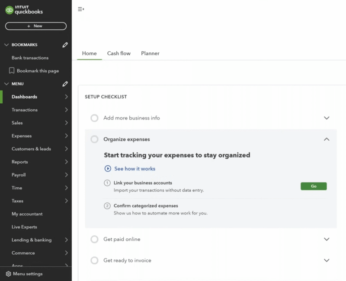Mark Get paid online as complete
Image resolution: width=346 pixels, height=281 pixels.
94,239
